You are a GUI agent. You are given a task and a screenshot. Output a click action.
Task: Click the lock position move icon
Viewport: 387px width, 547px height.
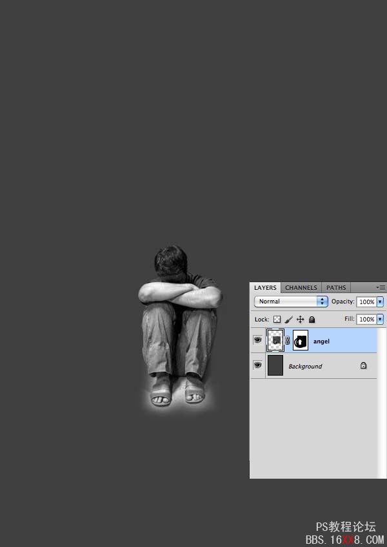(x=300, y=319)
